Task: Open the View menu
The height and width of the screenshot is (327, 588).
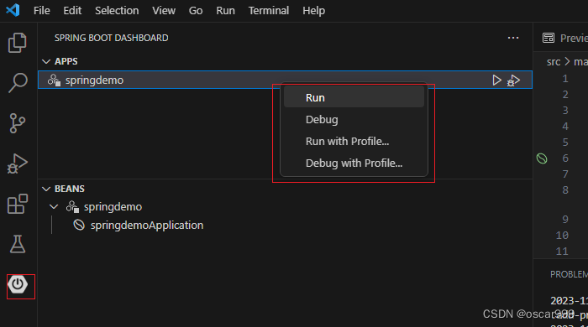Action: click(164, 10)
